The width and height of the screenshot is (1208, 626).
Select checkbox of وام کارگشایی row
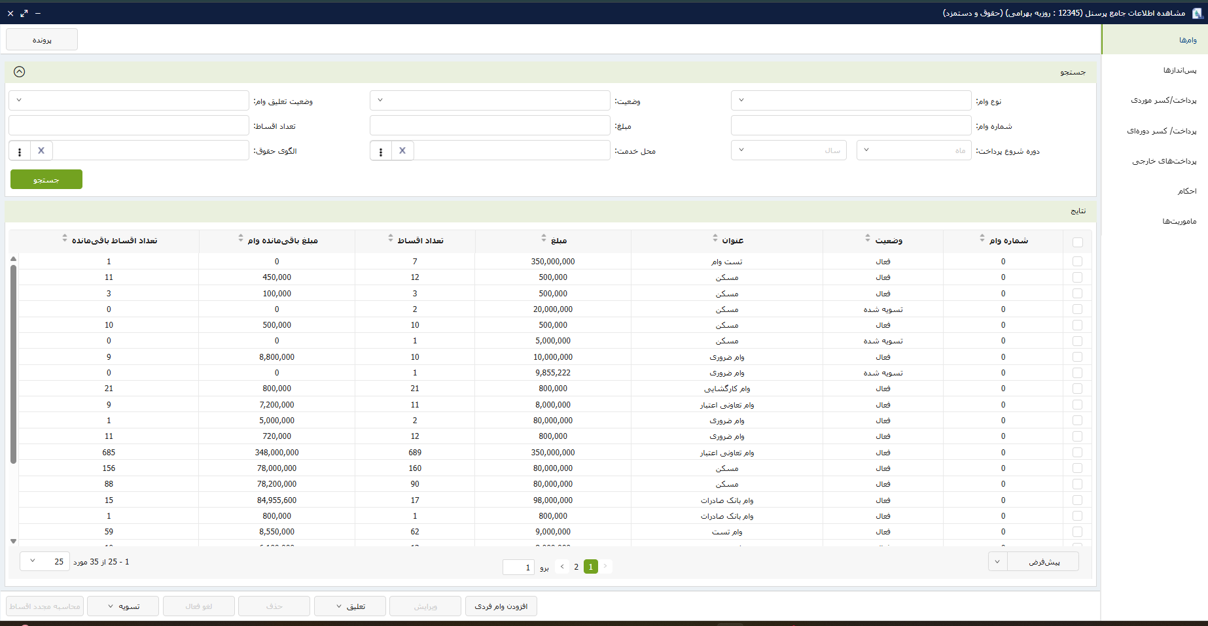pyautogui.click(x=1078, y=389)
